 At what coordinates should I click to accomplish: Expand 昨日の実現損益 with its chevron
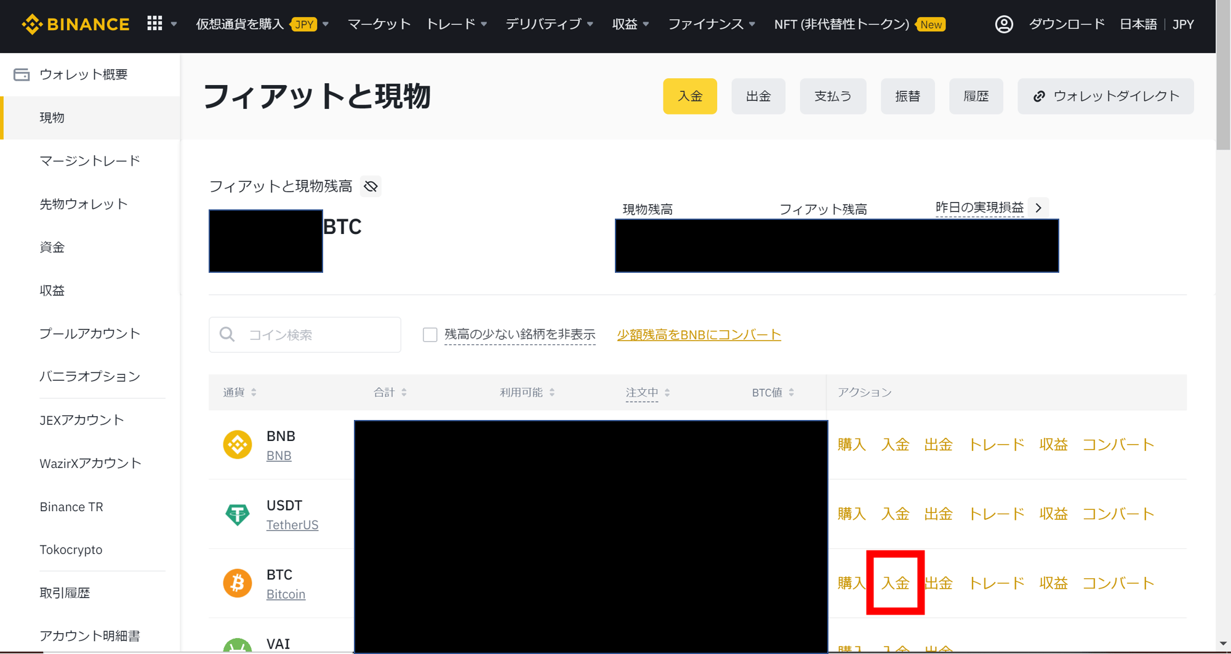tap(1038, 208)
